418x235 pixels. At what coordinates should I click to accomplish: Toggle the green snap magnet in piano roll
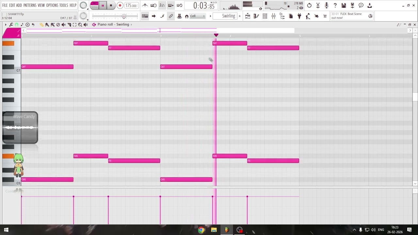coord(17,24)
